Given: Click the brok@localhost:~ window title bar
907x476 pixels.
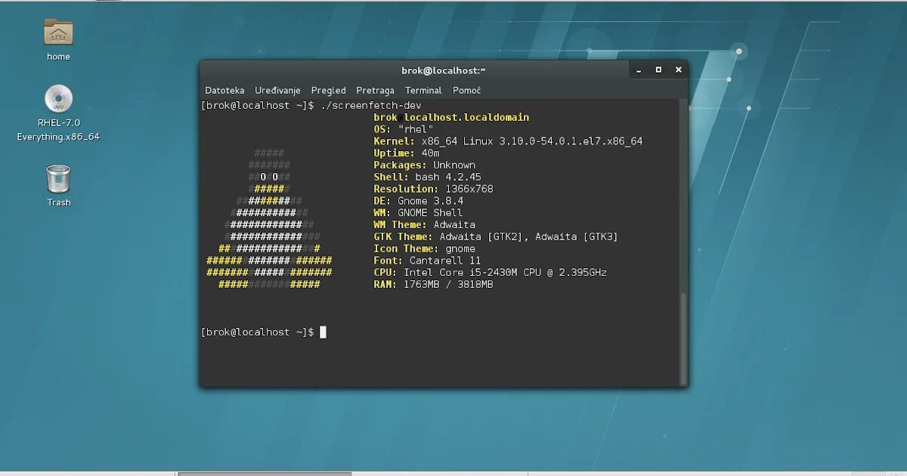Looking at the screenshot, I should pos(444,70).
